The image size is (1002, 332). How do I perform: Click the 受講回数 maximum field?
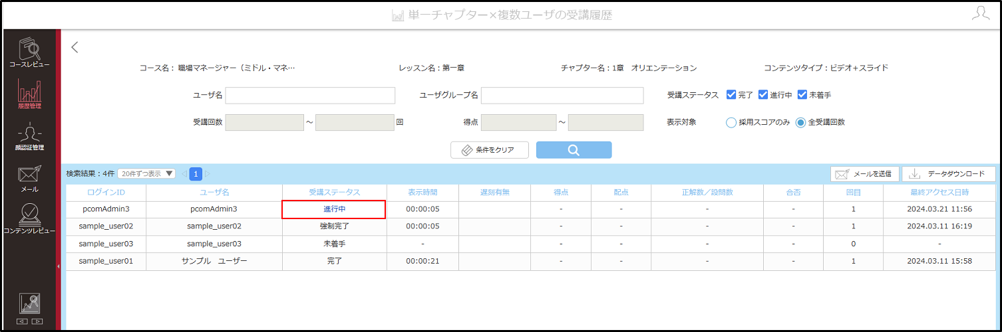355,122
